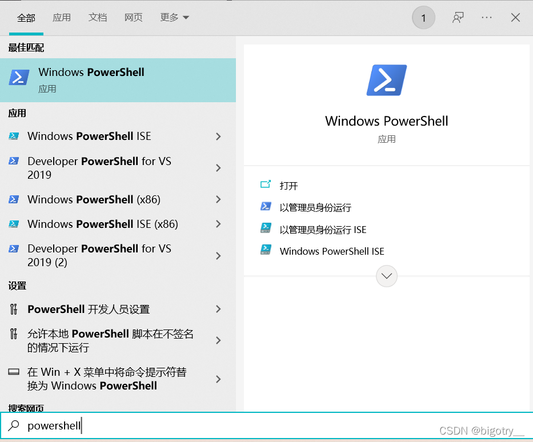533x442 pixels.
Task: Switch to the 全部 tab
Action: (x=26, y=18)
